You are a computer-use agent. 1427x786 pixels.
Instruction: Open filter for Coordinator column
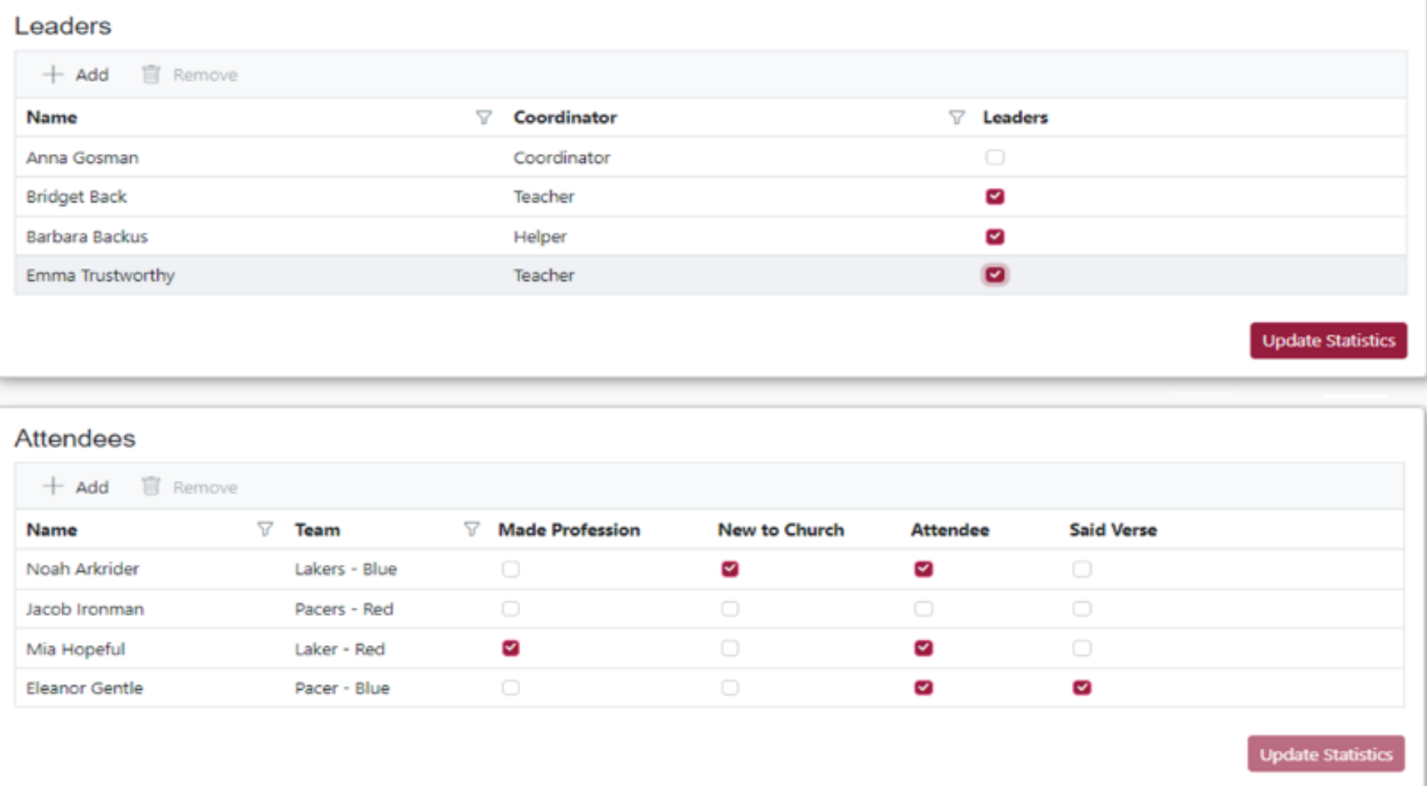[956, 118]
